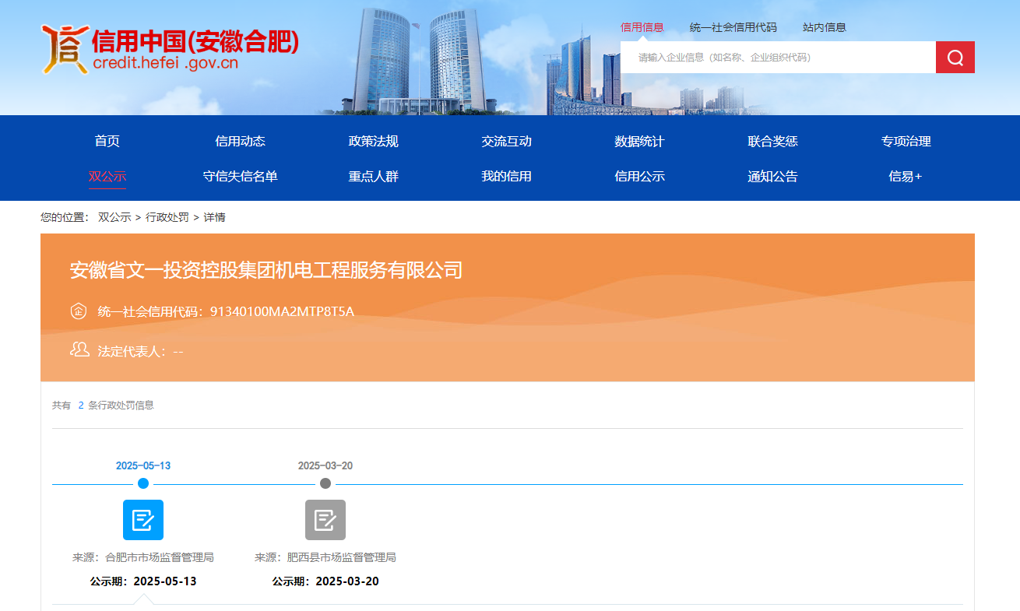
Task: Open the 数据统计 navigation item
Action: (640, 141)
